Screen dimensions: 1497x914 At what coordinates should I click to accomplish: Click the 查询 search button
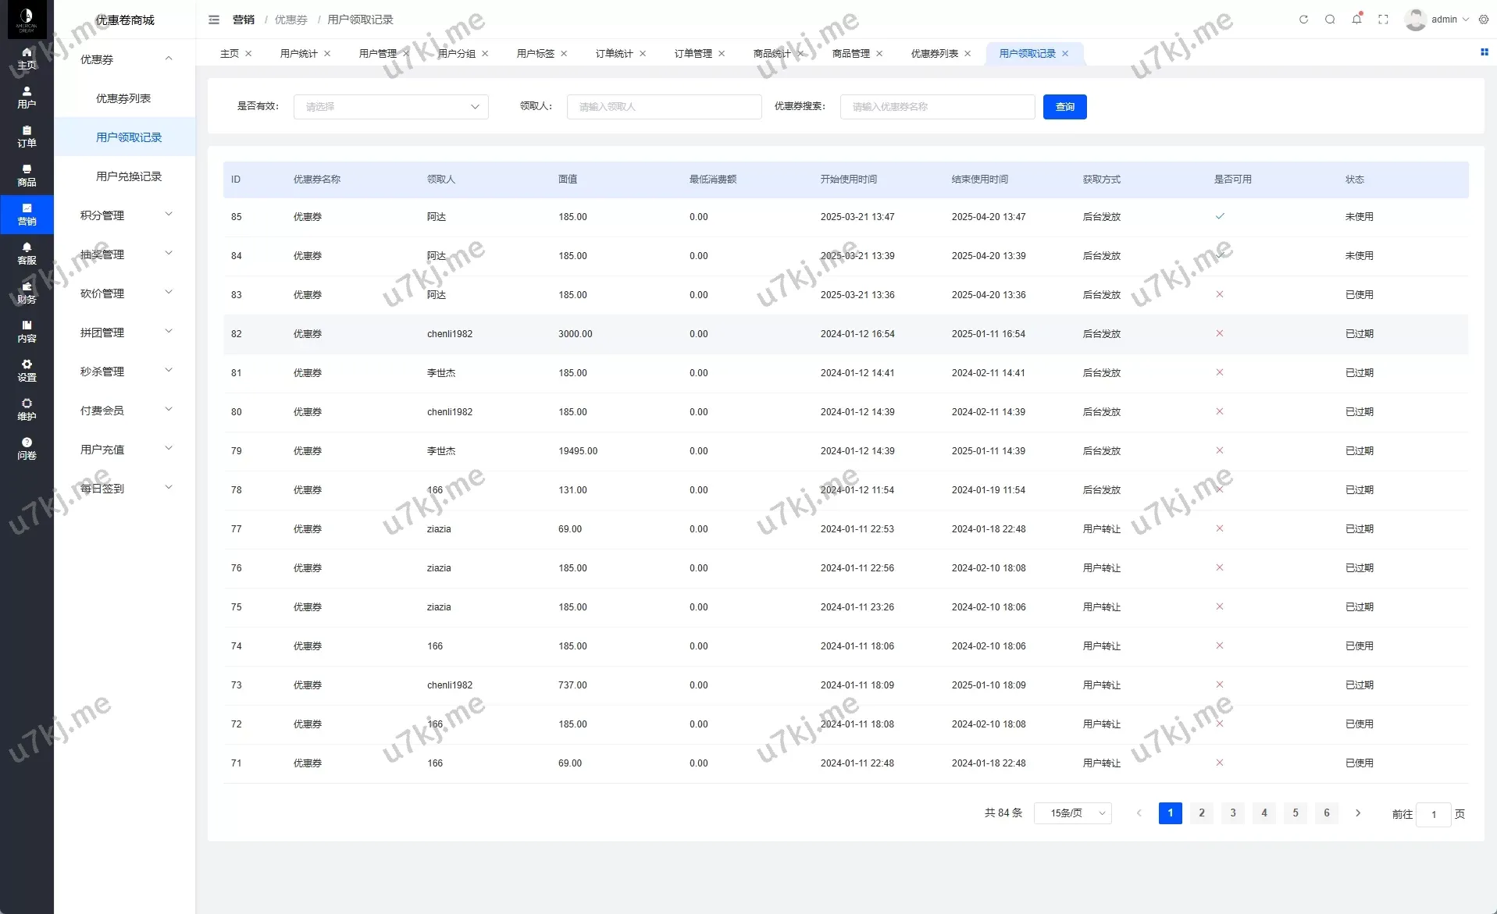click(1064, 107)
